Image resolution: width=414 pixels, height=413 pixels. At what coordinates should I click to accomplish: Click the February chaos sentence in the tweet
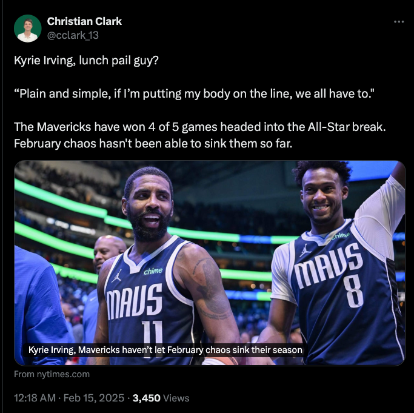[153, 144]
